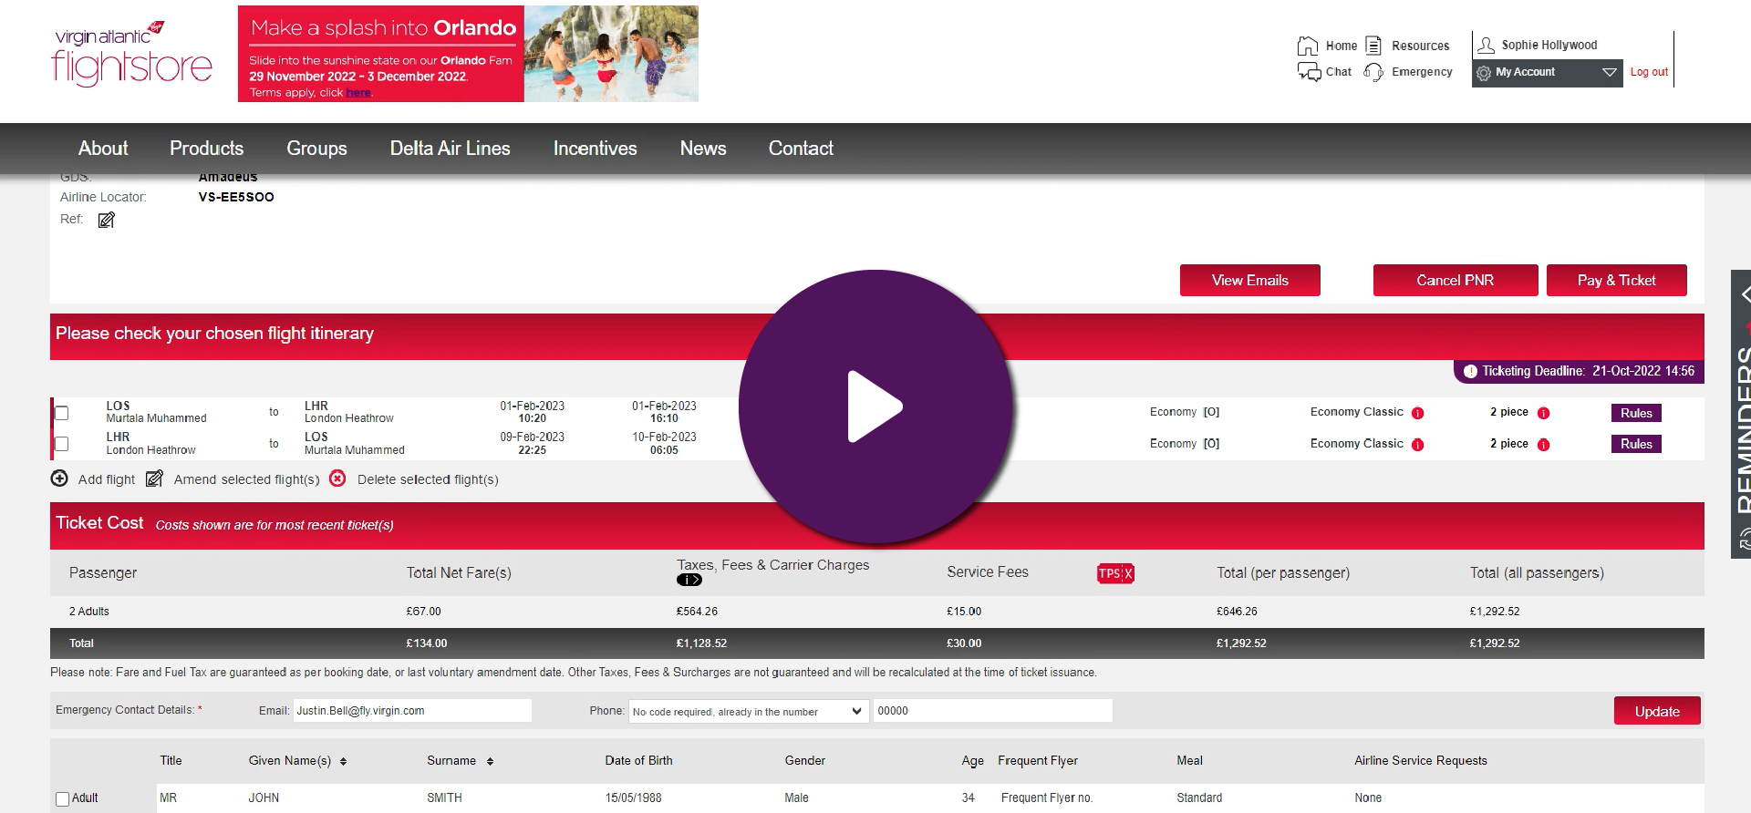The height and width of the screenshot is (813, 1751).
Task: Select the Adult passenger checkbox
Action: (x=62, y=798)
